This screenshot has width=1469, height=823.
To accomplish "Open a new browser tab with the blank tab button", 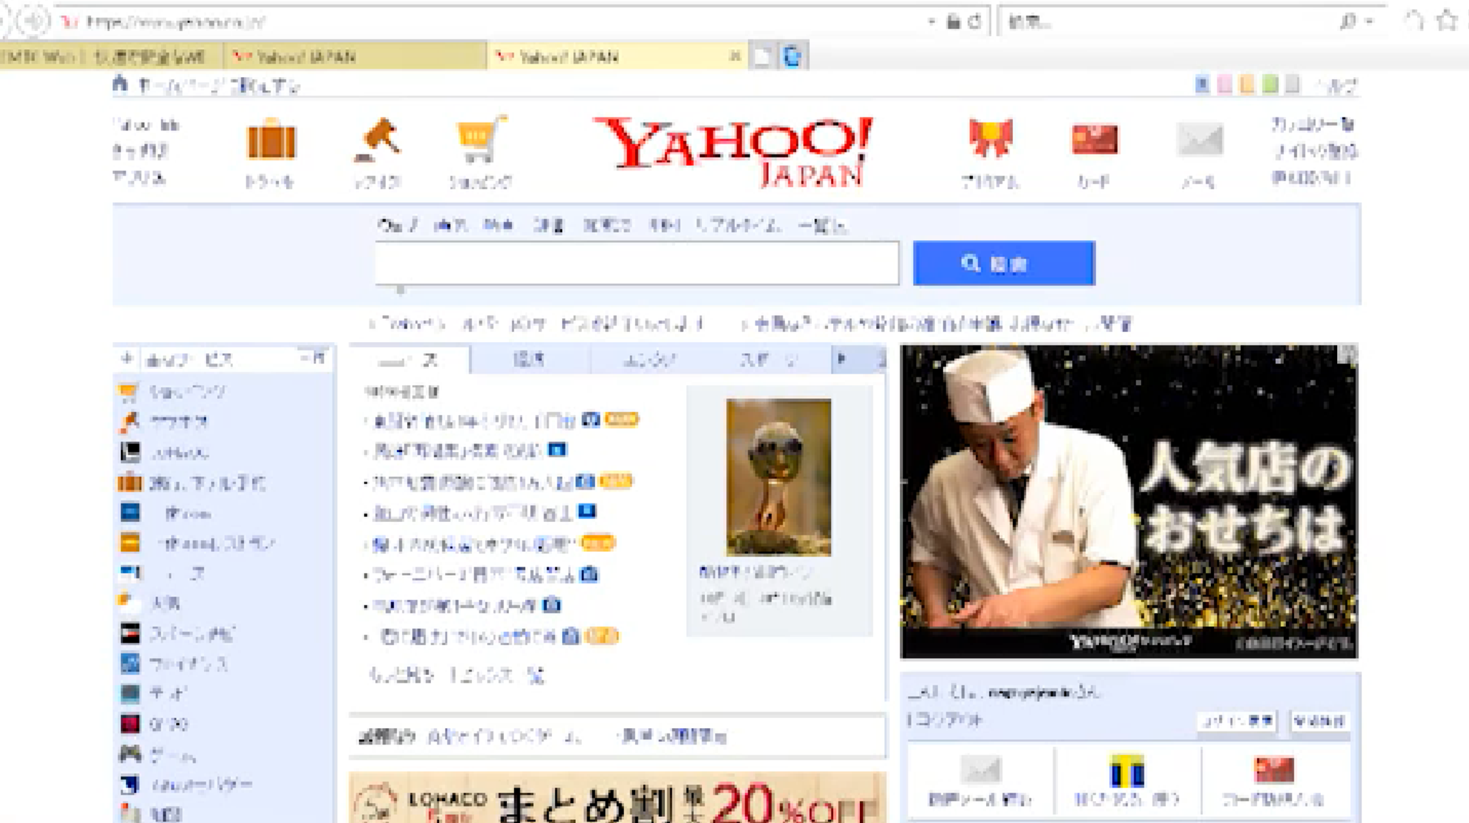I will [761, 57].
